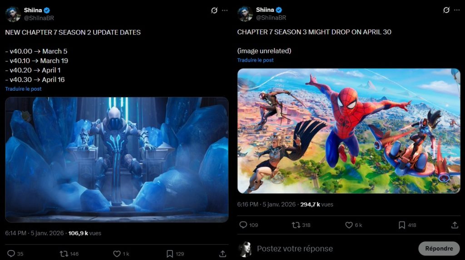This screenshot has width=465, height=260.
Task: Reply to the update dates post
Action: click(x=11, y=254)
